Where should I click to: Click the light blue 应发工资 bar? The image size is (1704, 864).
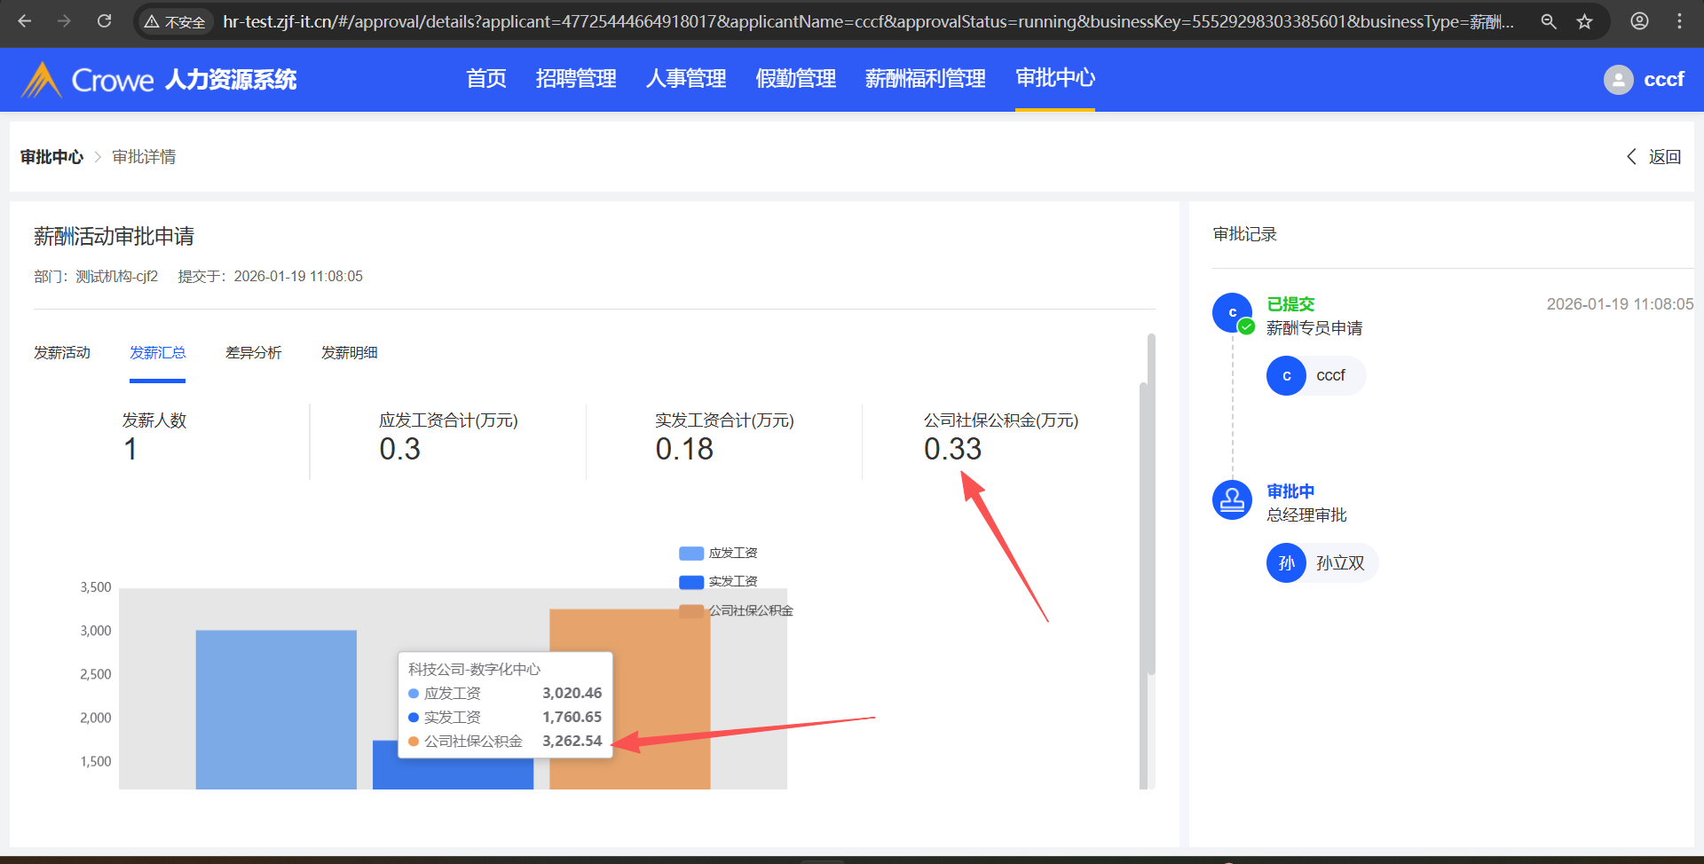pos(275,710)
